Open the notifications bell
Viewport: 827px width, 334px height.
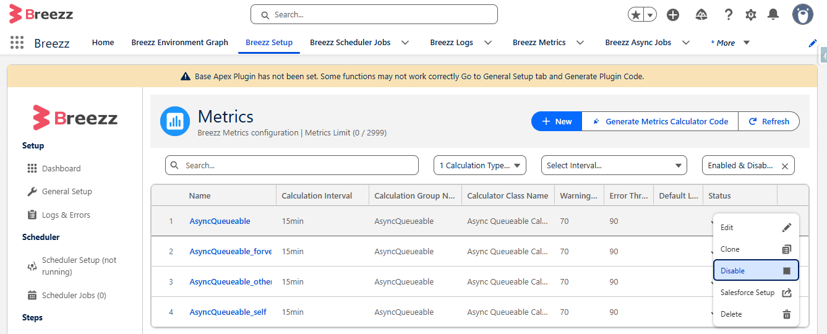tap(773, 14)
